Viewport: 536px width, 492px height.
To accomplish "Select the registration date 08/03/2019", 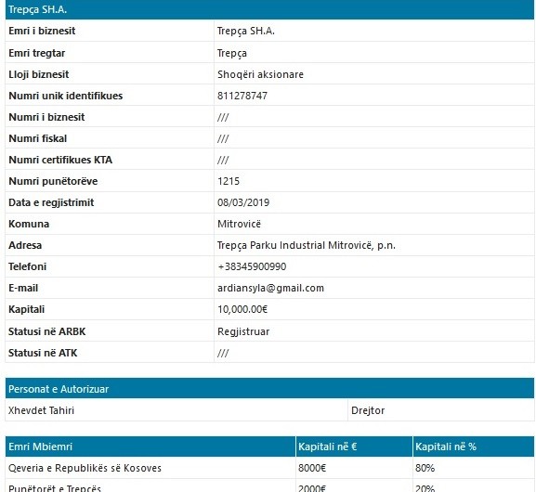I will click(x=243, y=202).
